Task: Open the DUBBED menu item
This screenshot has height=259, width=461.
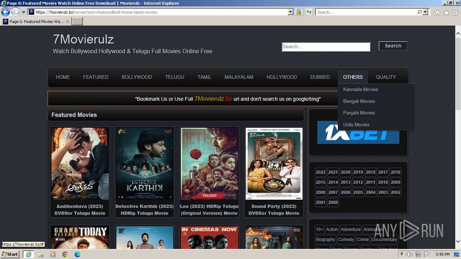Action: [x=320, y=77]
